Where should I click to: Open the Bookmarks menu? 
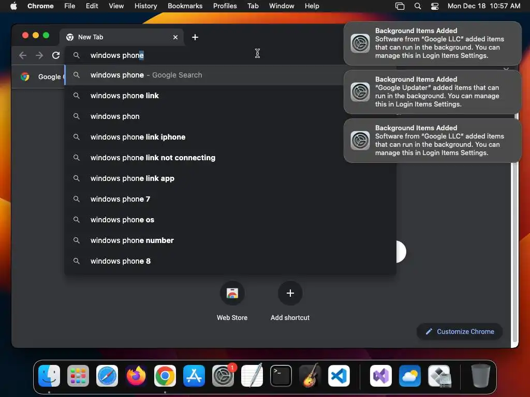(x=185, y=6)
